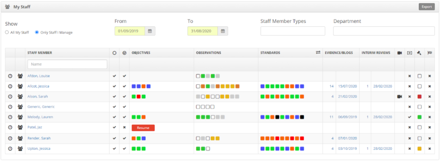Click the video camera icon in Alson, Sarah row

point(400,97)
